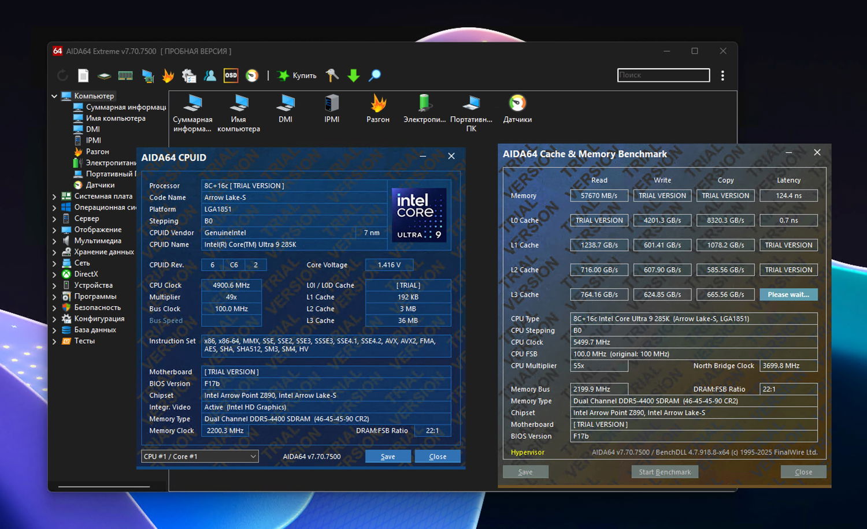Select Суммарная информация in sidebar tree
Screen dimensions: 867x529
(125, 107)
